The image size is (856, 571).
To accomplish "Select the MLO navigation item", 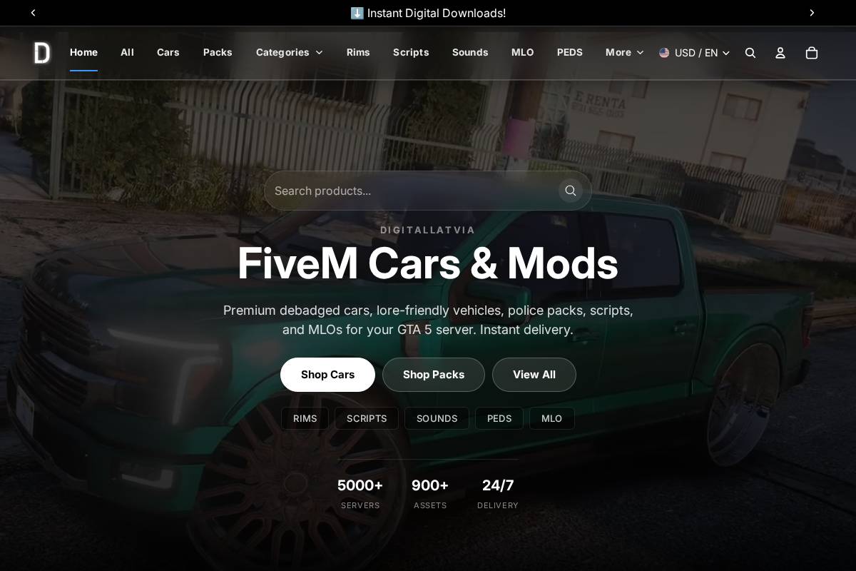I will 523,53.
